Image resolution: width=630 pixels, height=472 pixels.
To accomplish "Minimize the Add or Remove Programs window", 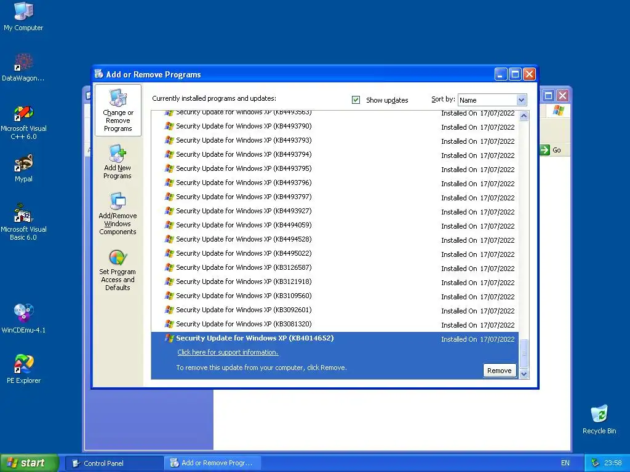I will point(501,74).
